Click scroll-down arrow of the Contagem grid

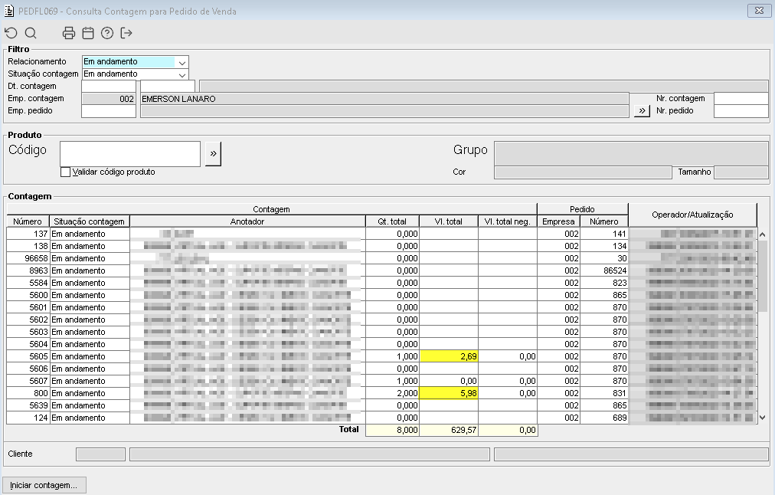click(763, 418)
